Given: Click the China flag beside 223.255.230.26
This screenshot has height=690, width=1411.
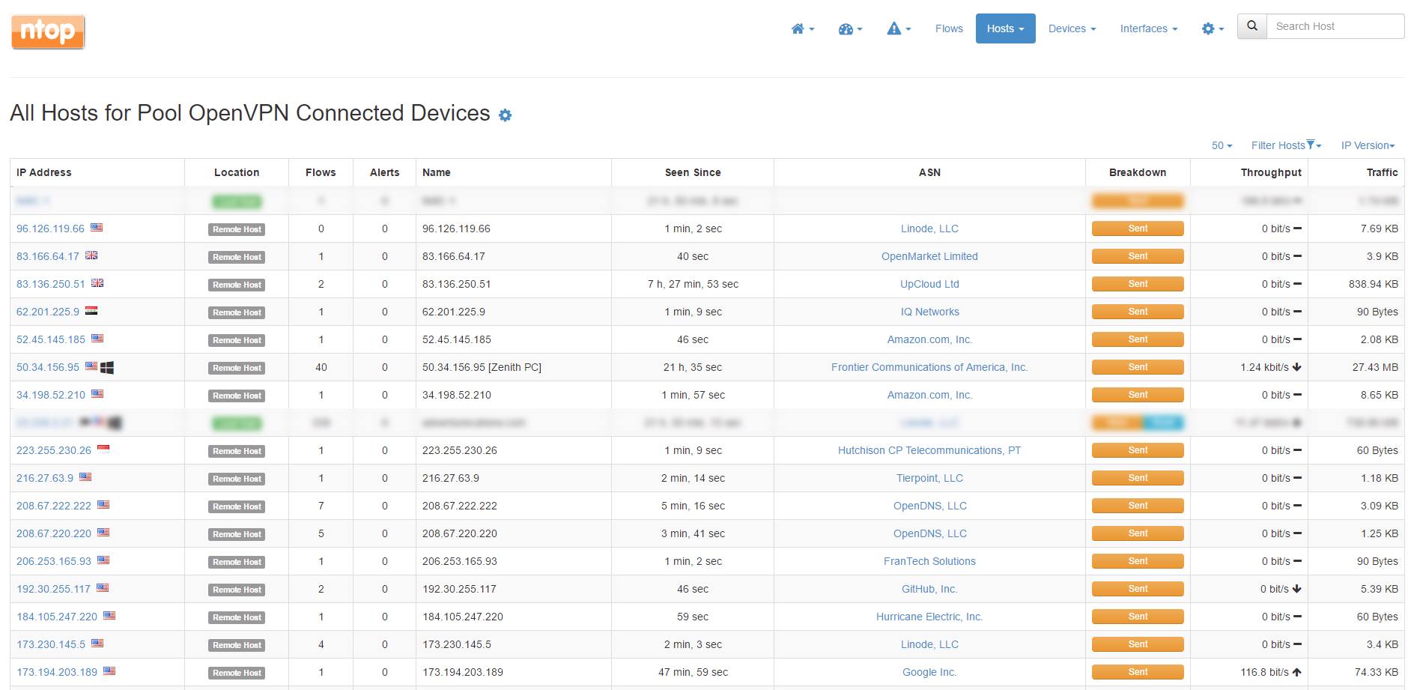Looking at the screenshot, I should click(x=104, y=450).
